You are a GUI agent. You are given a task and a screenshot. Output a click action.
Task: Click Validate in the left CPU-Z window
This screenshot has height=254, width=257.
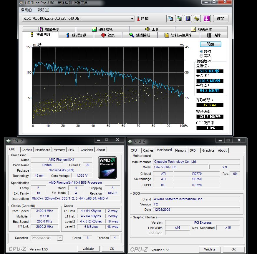88,249
